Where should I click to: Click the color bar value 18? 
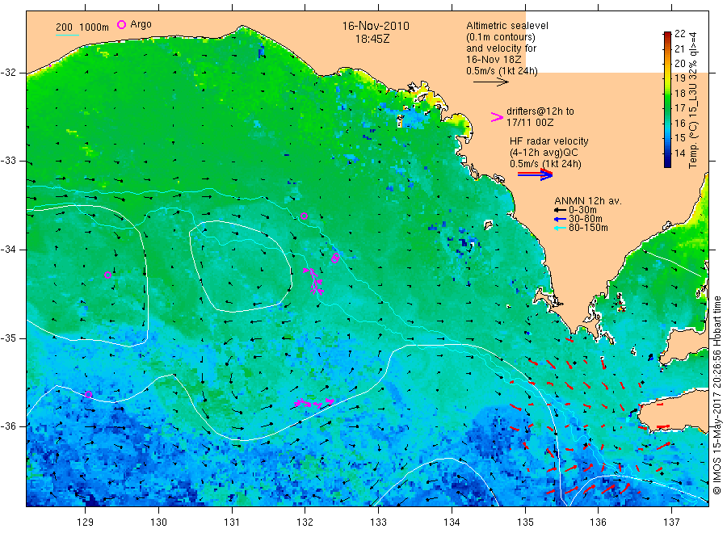point(679,93)
